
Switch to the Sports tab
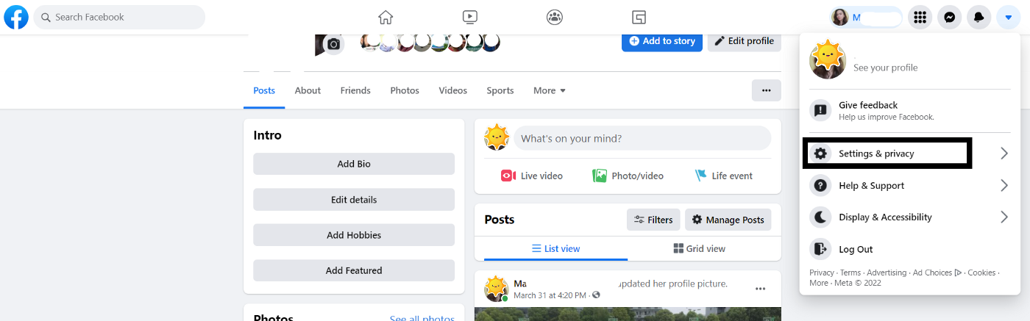click(x=500, y=90)
